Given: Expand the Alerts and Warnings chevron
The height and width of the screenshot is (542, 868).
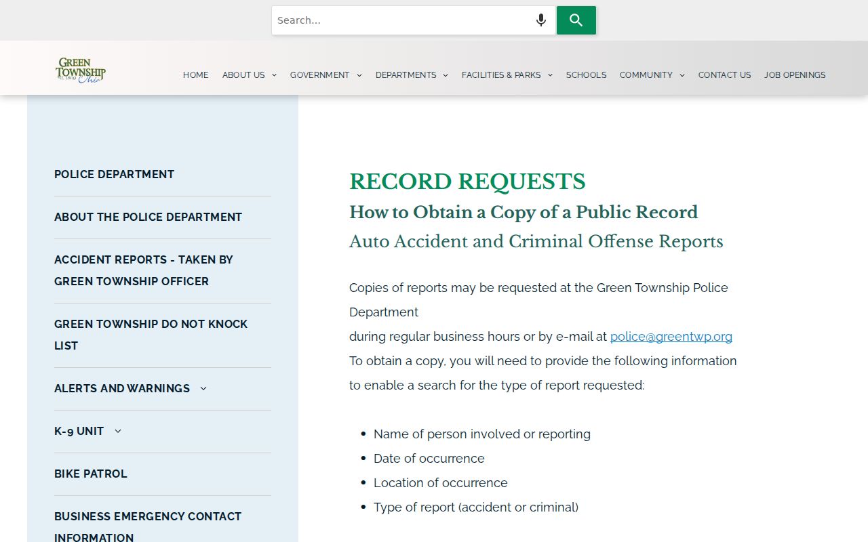Looking at the screenshot, I should click(203, 388).
